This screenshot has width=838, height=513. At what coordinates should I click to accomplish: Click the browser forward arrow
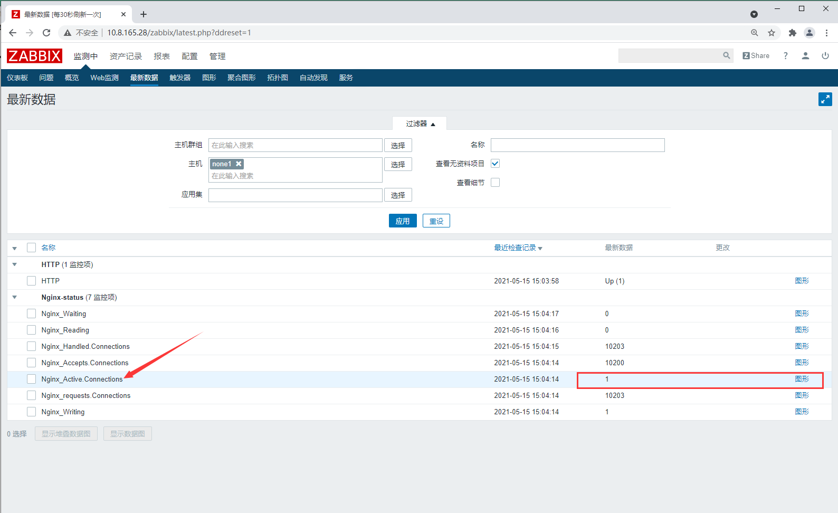click(x=30, y=33)
